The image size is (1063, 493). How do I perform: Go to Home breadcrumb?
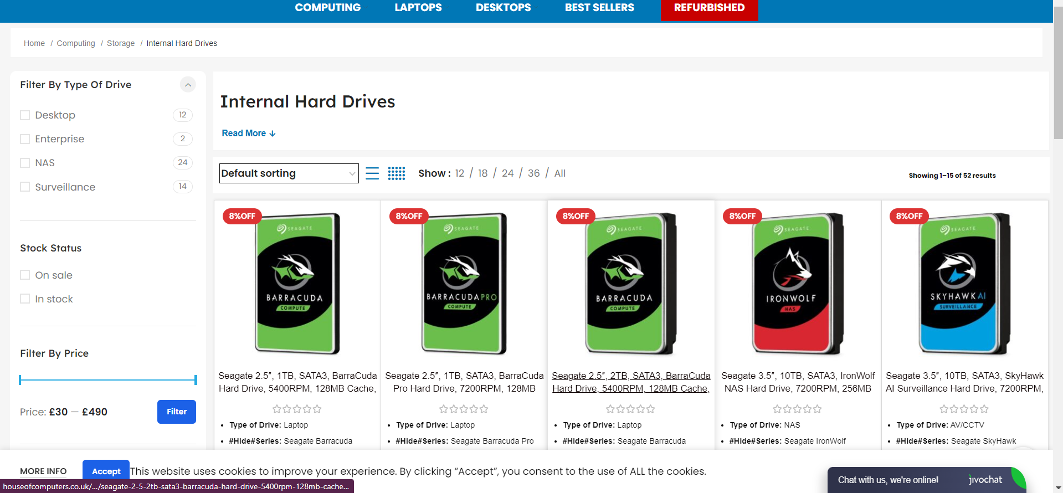click(34, 43)
